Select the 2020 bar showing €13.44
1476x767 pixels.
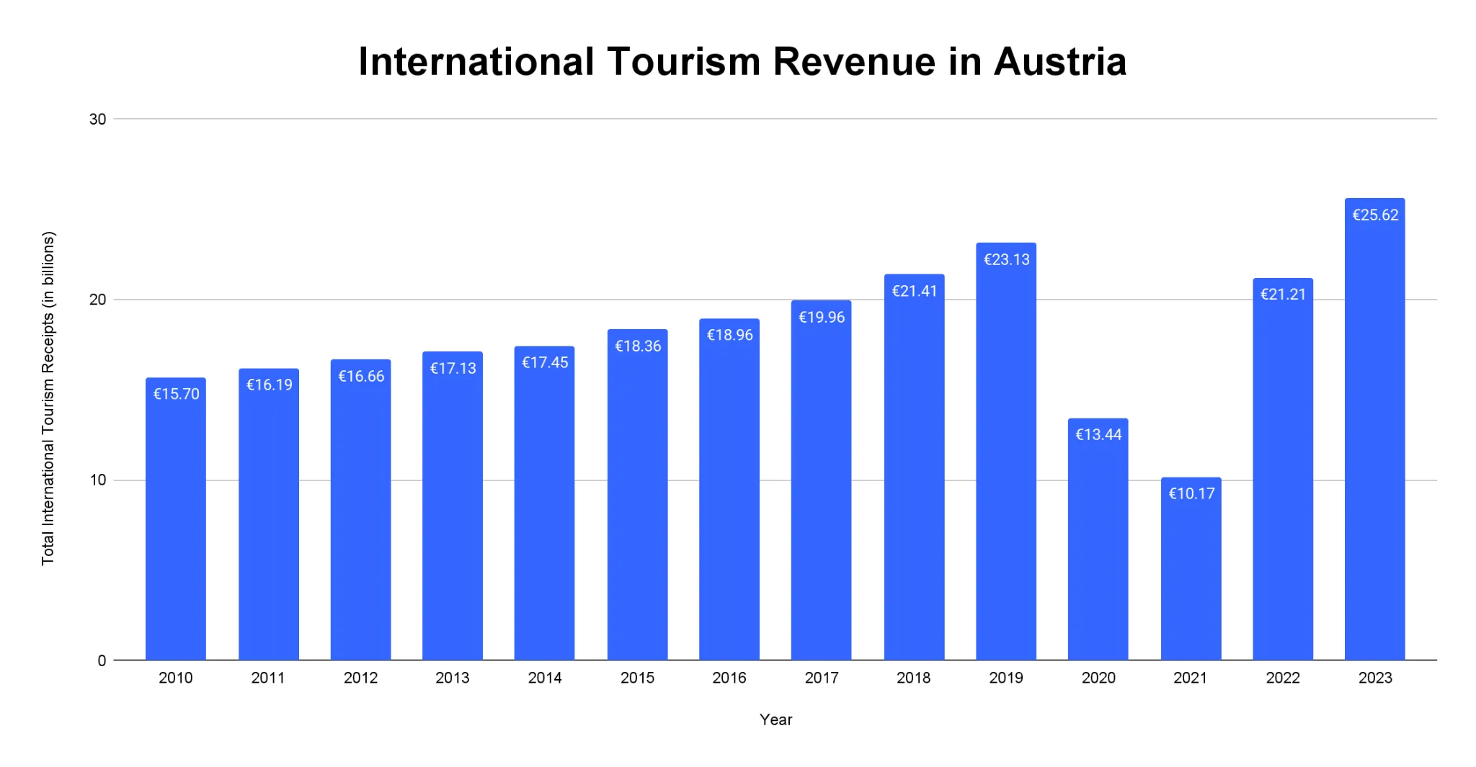[1098, 539]
